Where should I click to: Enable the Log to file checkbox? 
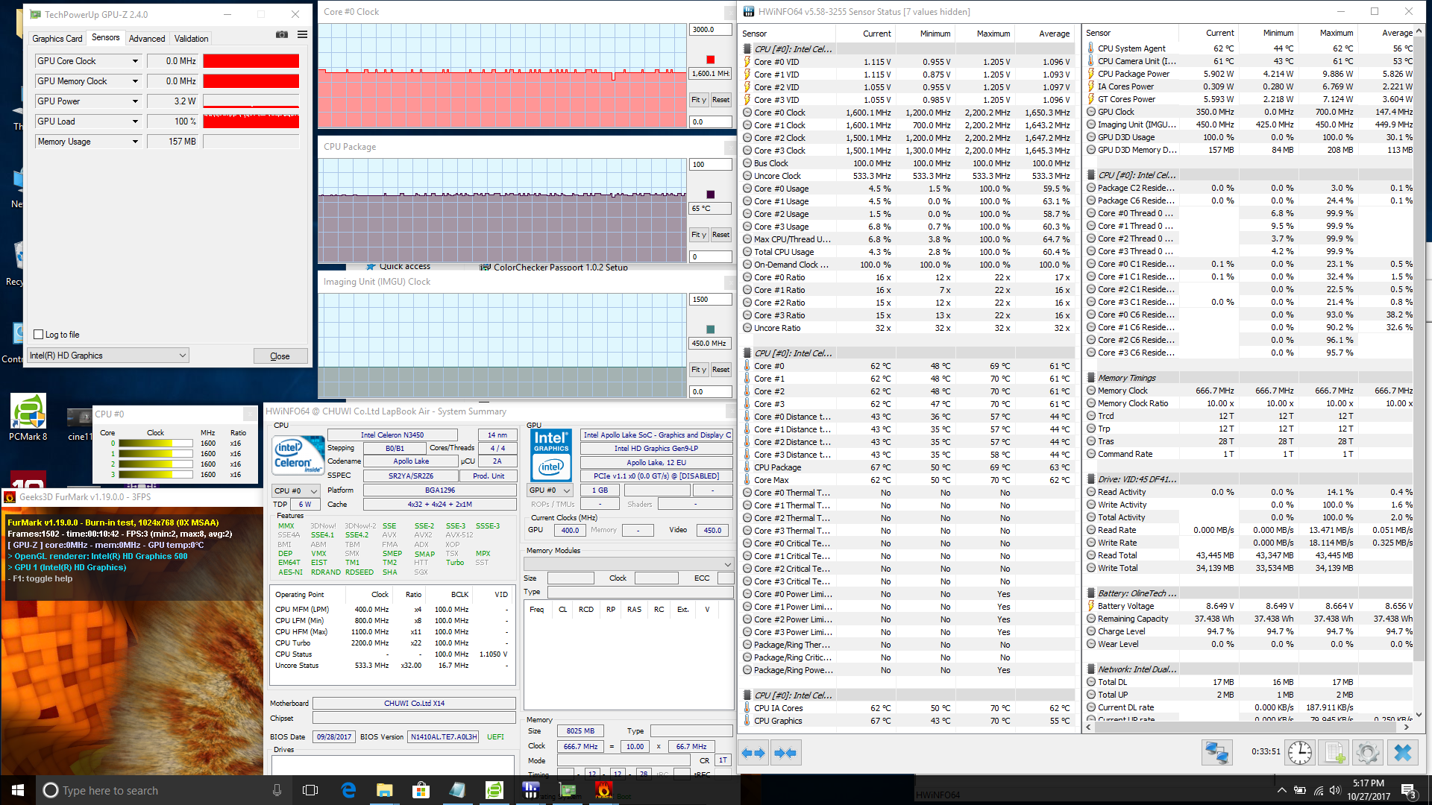click(x=39, y=335)
